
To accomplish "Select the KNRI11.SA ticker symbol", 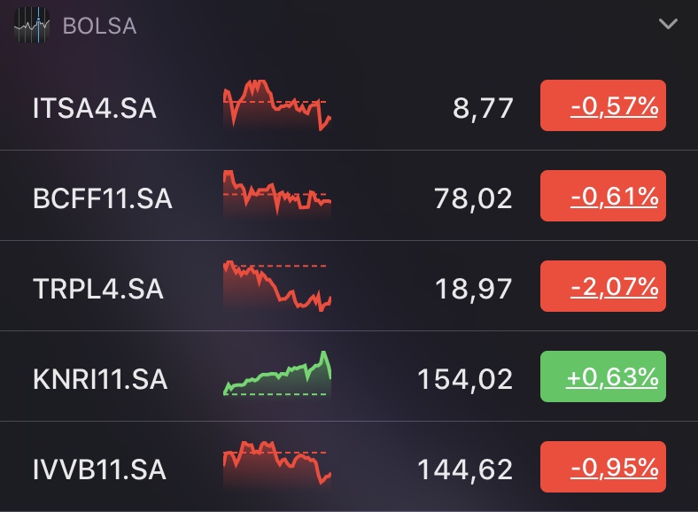I will click(x=100, y=379).
